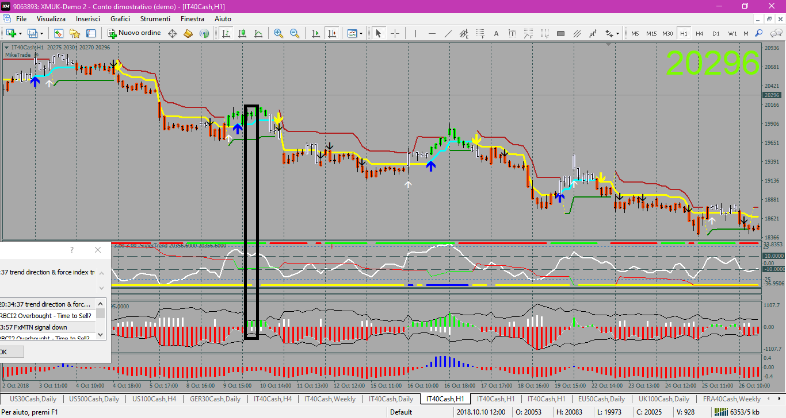Select Andrews pitchfork lines tool
The width and height of the screenshot is (786, 418).
point(577,33)
